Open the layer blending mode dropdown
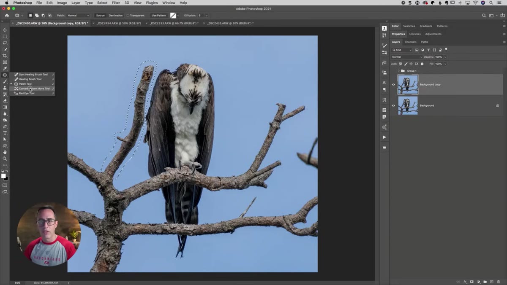Screen dimensions: 507x285 coord(406,57)
